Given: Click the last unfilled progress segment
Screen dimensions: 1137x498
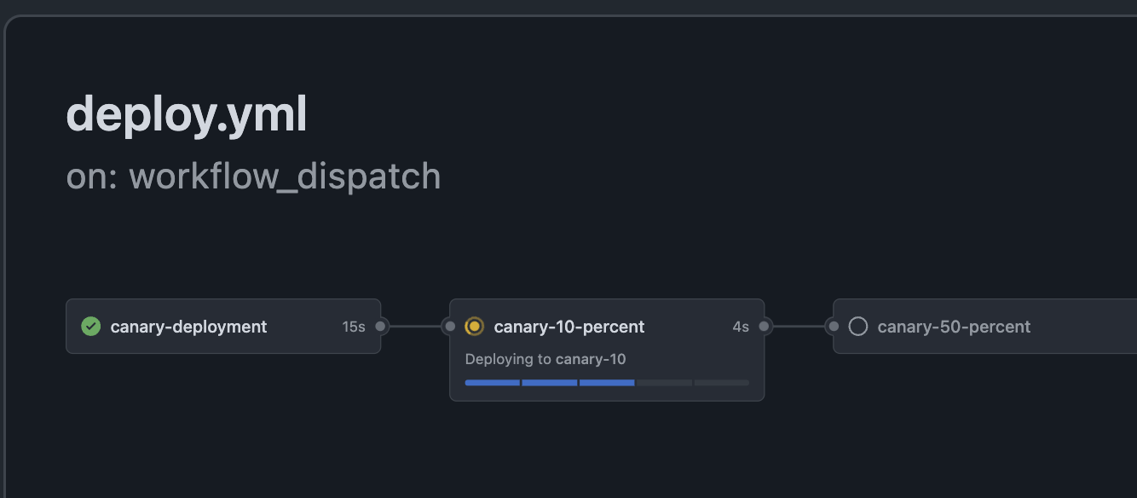Looking at the screenshot, I should (721, 383).
